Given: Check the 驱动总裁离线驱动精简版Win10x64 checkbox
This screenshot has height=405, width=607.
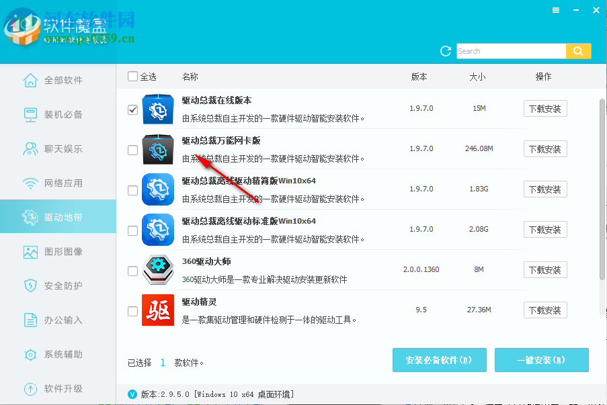Looking at the screenshot, I should tap(133, 190).
